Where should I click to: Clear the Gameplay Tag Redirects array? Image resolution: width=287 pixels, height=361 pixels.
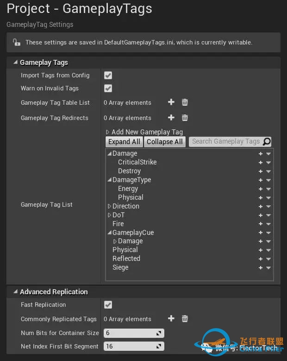(x=185, y=118)
